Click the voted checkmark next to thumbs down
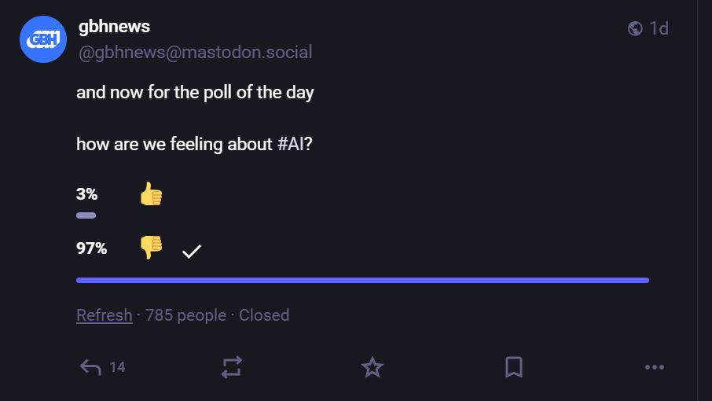This screenshot has height=401, width=712. [x=192, y=252]
